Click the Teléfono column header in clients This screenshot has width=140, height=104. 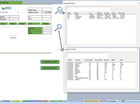(x=99, y=13)
